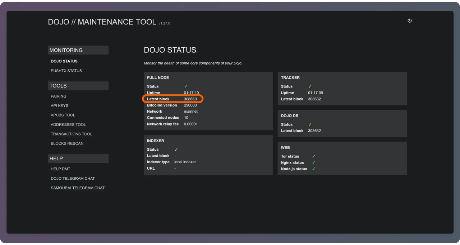Click the Nginx status checkmark
Screen dimensions: 460x245
tap(314, 162)
